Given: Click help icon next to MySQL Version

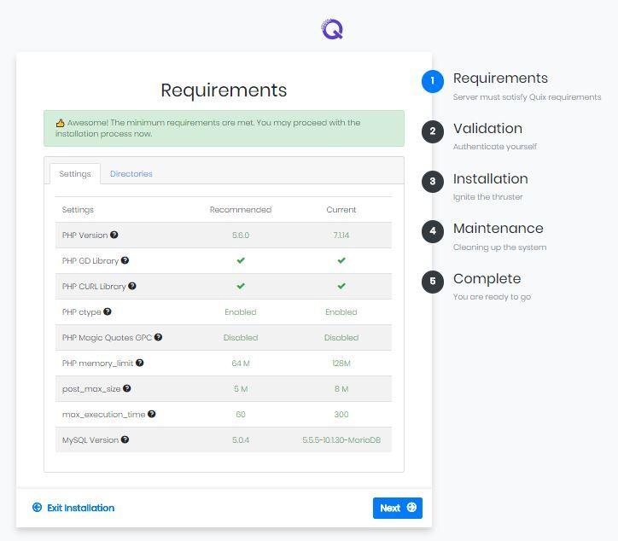Looking at the screenshot, I should (125, 439).
